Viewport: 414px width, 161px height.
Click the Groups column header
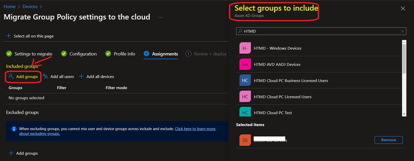(15, 88)
